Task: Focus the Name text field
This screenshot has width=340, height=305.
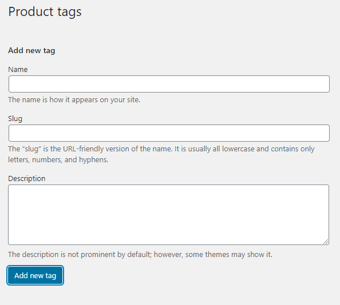Action: coord(169,84)
